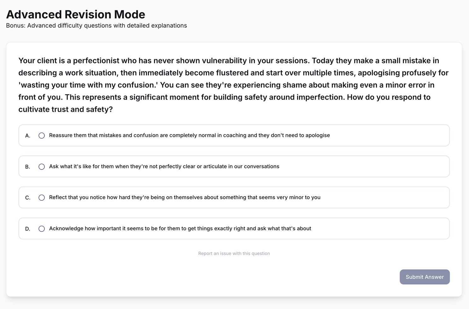Select the radio button for option B
Viewport: 469px width, 309px height.
42,167
